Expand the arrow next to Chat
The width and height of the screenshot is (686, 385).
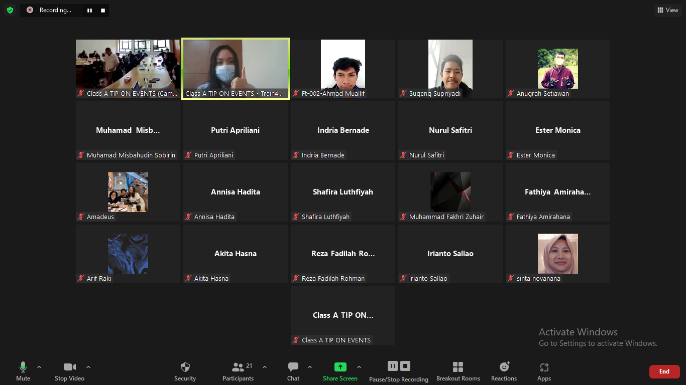click(x=309, y=367)
